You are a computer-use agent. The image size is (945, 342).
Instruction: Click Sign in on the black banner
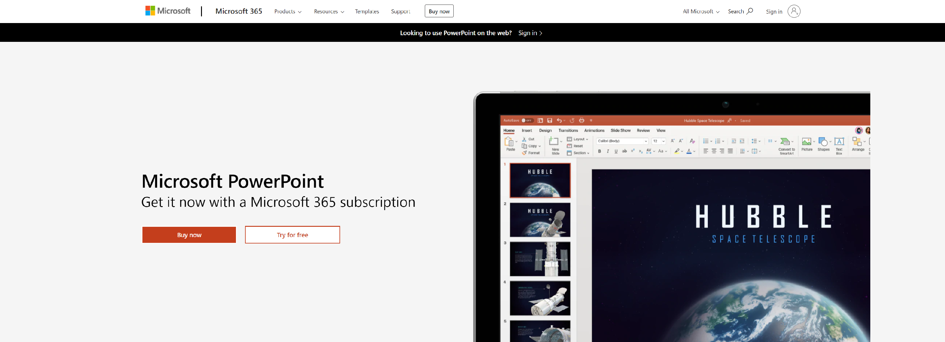click(x=530, y=33)
